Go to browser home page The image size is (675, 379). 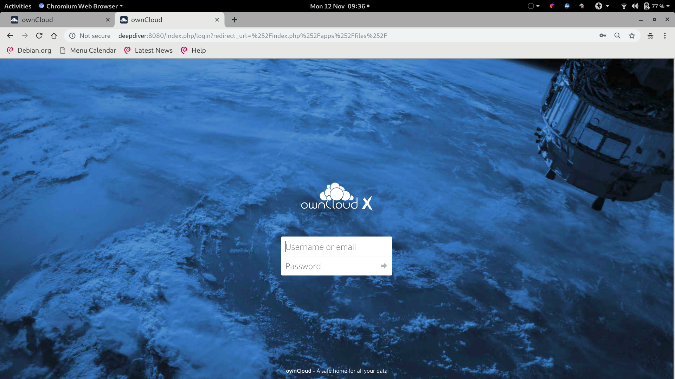point(54,35)
